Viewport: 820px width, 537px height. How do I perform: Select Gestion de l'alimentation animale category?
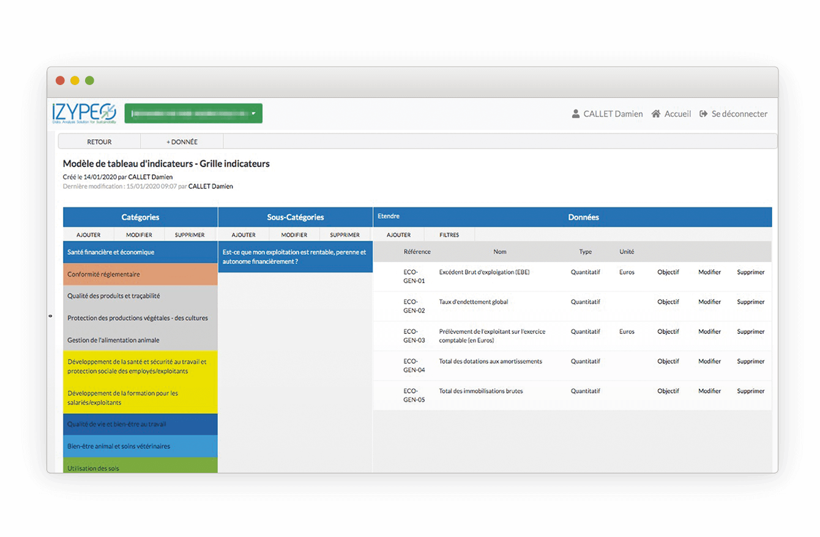pos(140,340)
